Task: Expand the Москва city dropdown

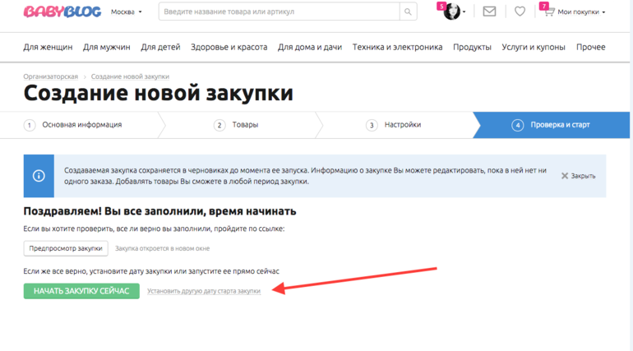Action: click(x=127, y=12)
